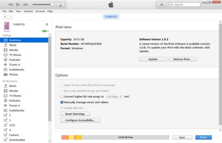Click the pink iPod nano device thumbnail
This screenshot has height=143, width=222.
(6, 27)
